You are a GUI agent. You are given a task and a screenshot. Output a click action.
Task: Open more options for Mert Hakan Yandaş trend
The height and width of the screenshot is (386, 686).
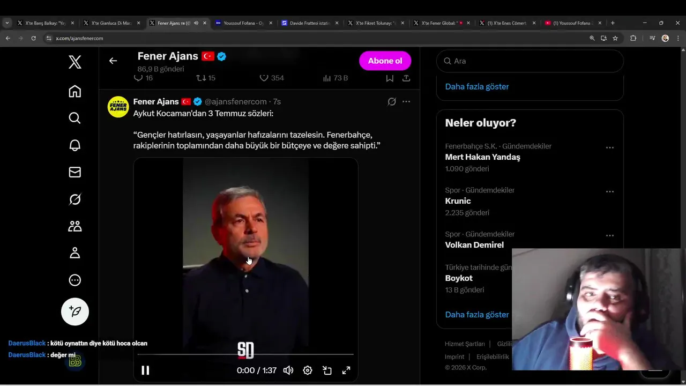(609, 147)
